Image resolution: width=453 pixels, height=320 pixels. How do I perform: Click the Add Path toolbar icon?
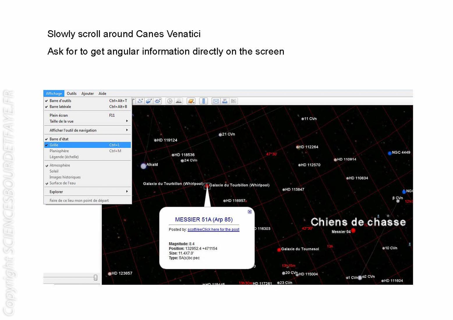tap(140, 101)
